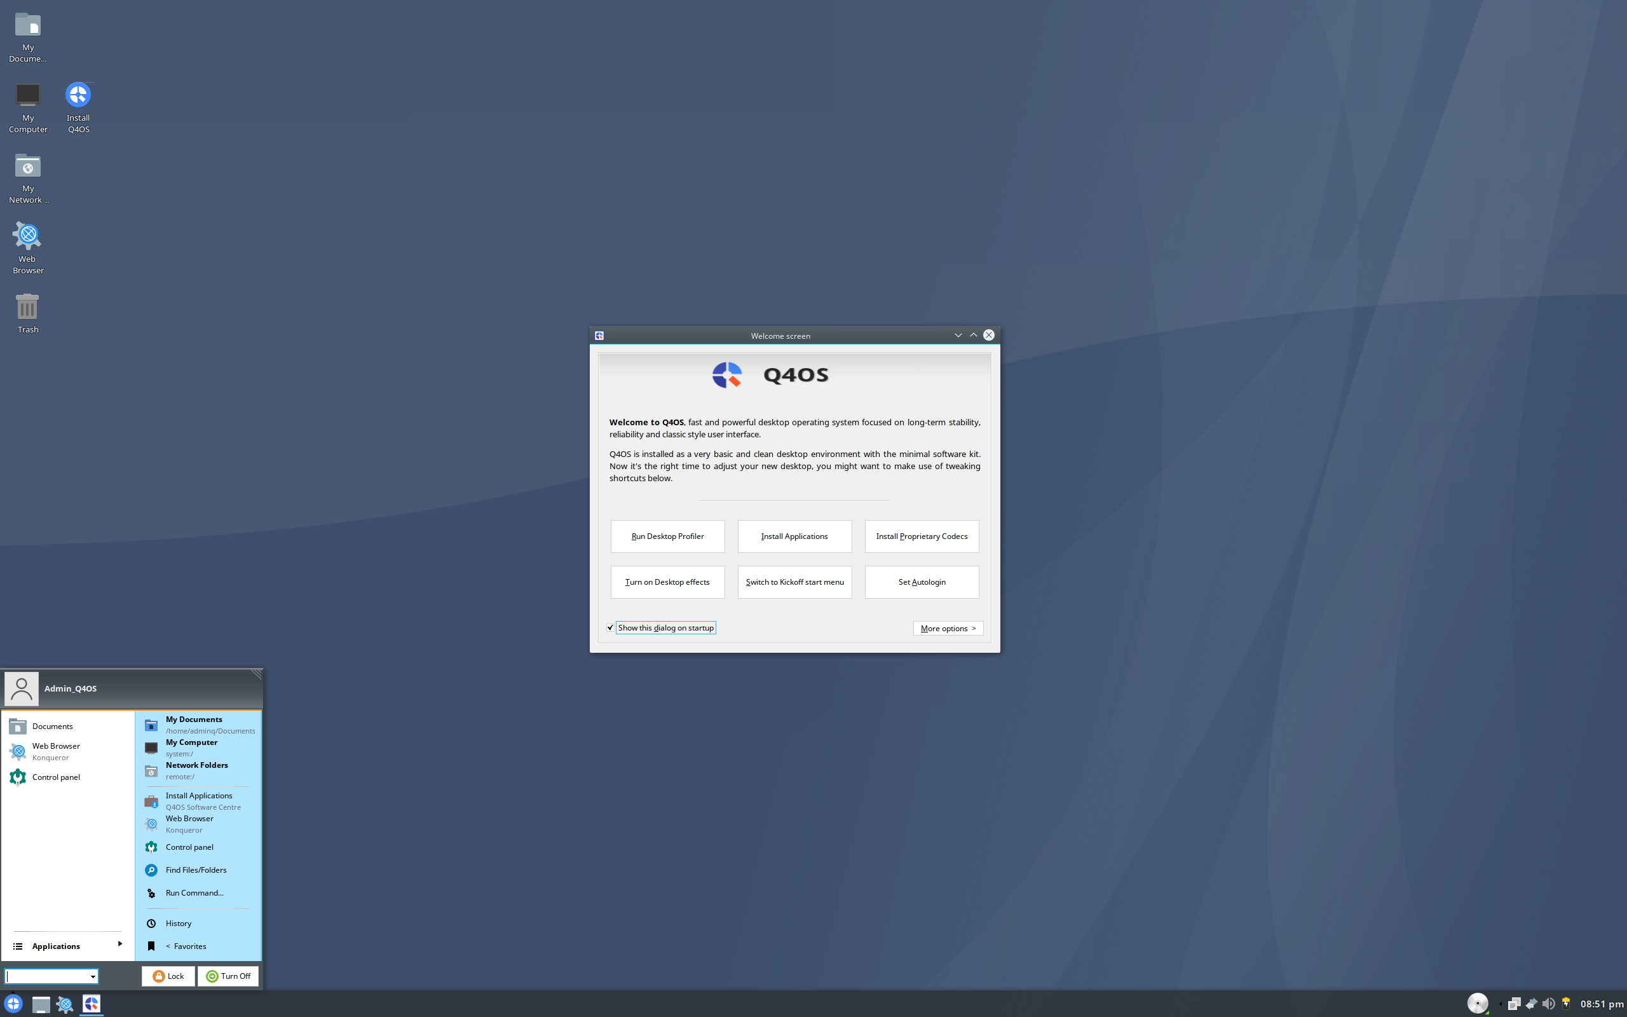Open the Trash from the desktop
Screen dimensions: 1627x1017
[x=27, y=308]
